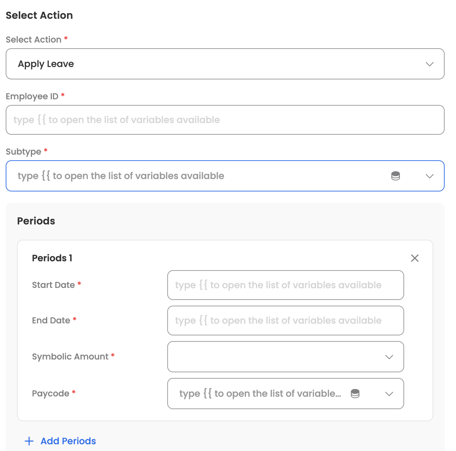Remove Periods 1 with the X icon
Screen dimensions: 456x451
pos(414,258)
